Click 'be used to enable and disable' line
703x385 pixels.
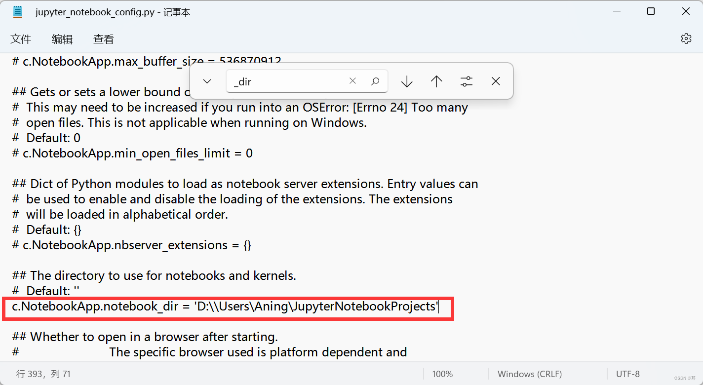tap(233, 199)
